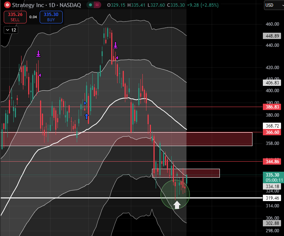Click the magenta down-arrow above early candles
284x236 pixels.
[x=38, y=54]
